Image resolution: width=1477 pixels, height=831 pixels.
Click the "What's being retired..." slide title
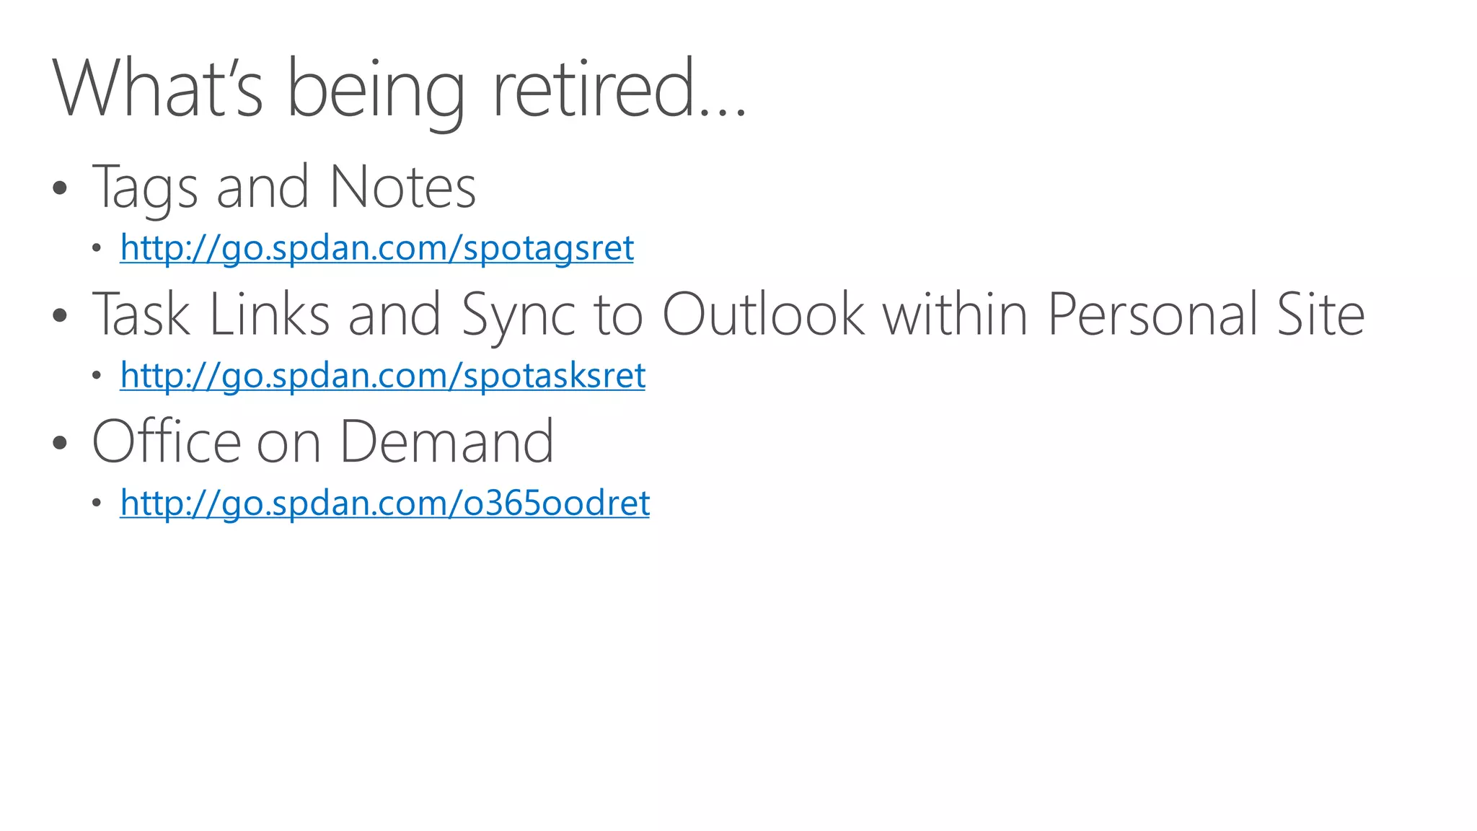point(399,89)
